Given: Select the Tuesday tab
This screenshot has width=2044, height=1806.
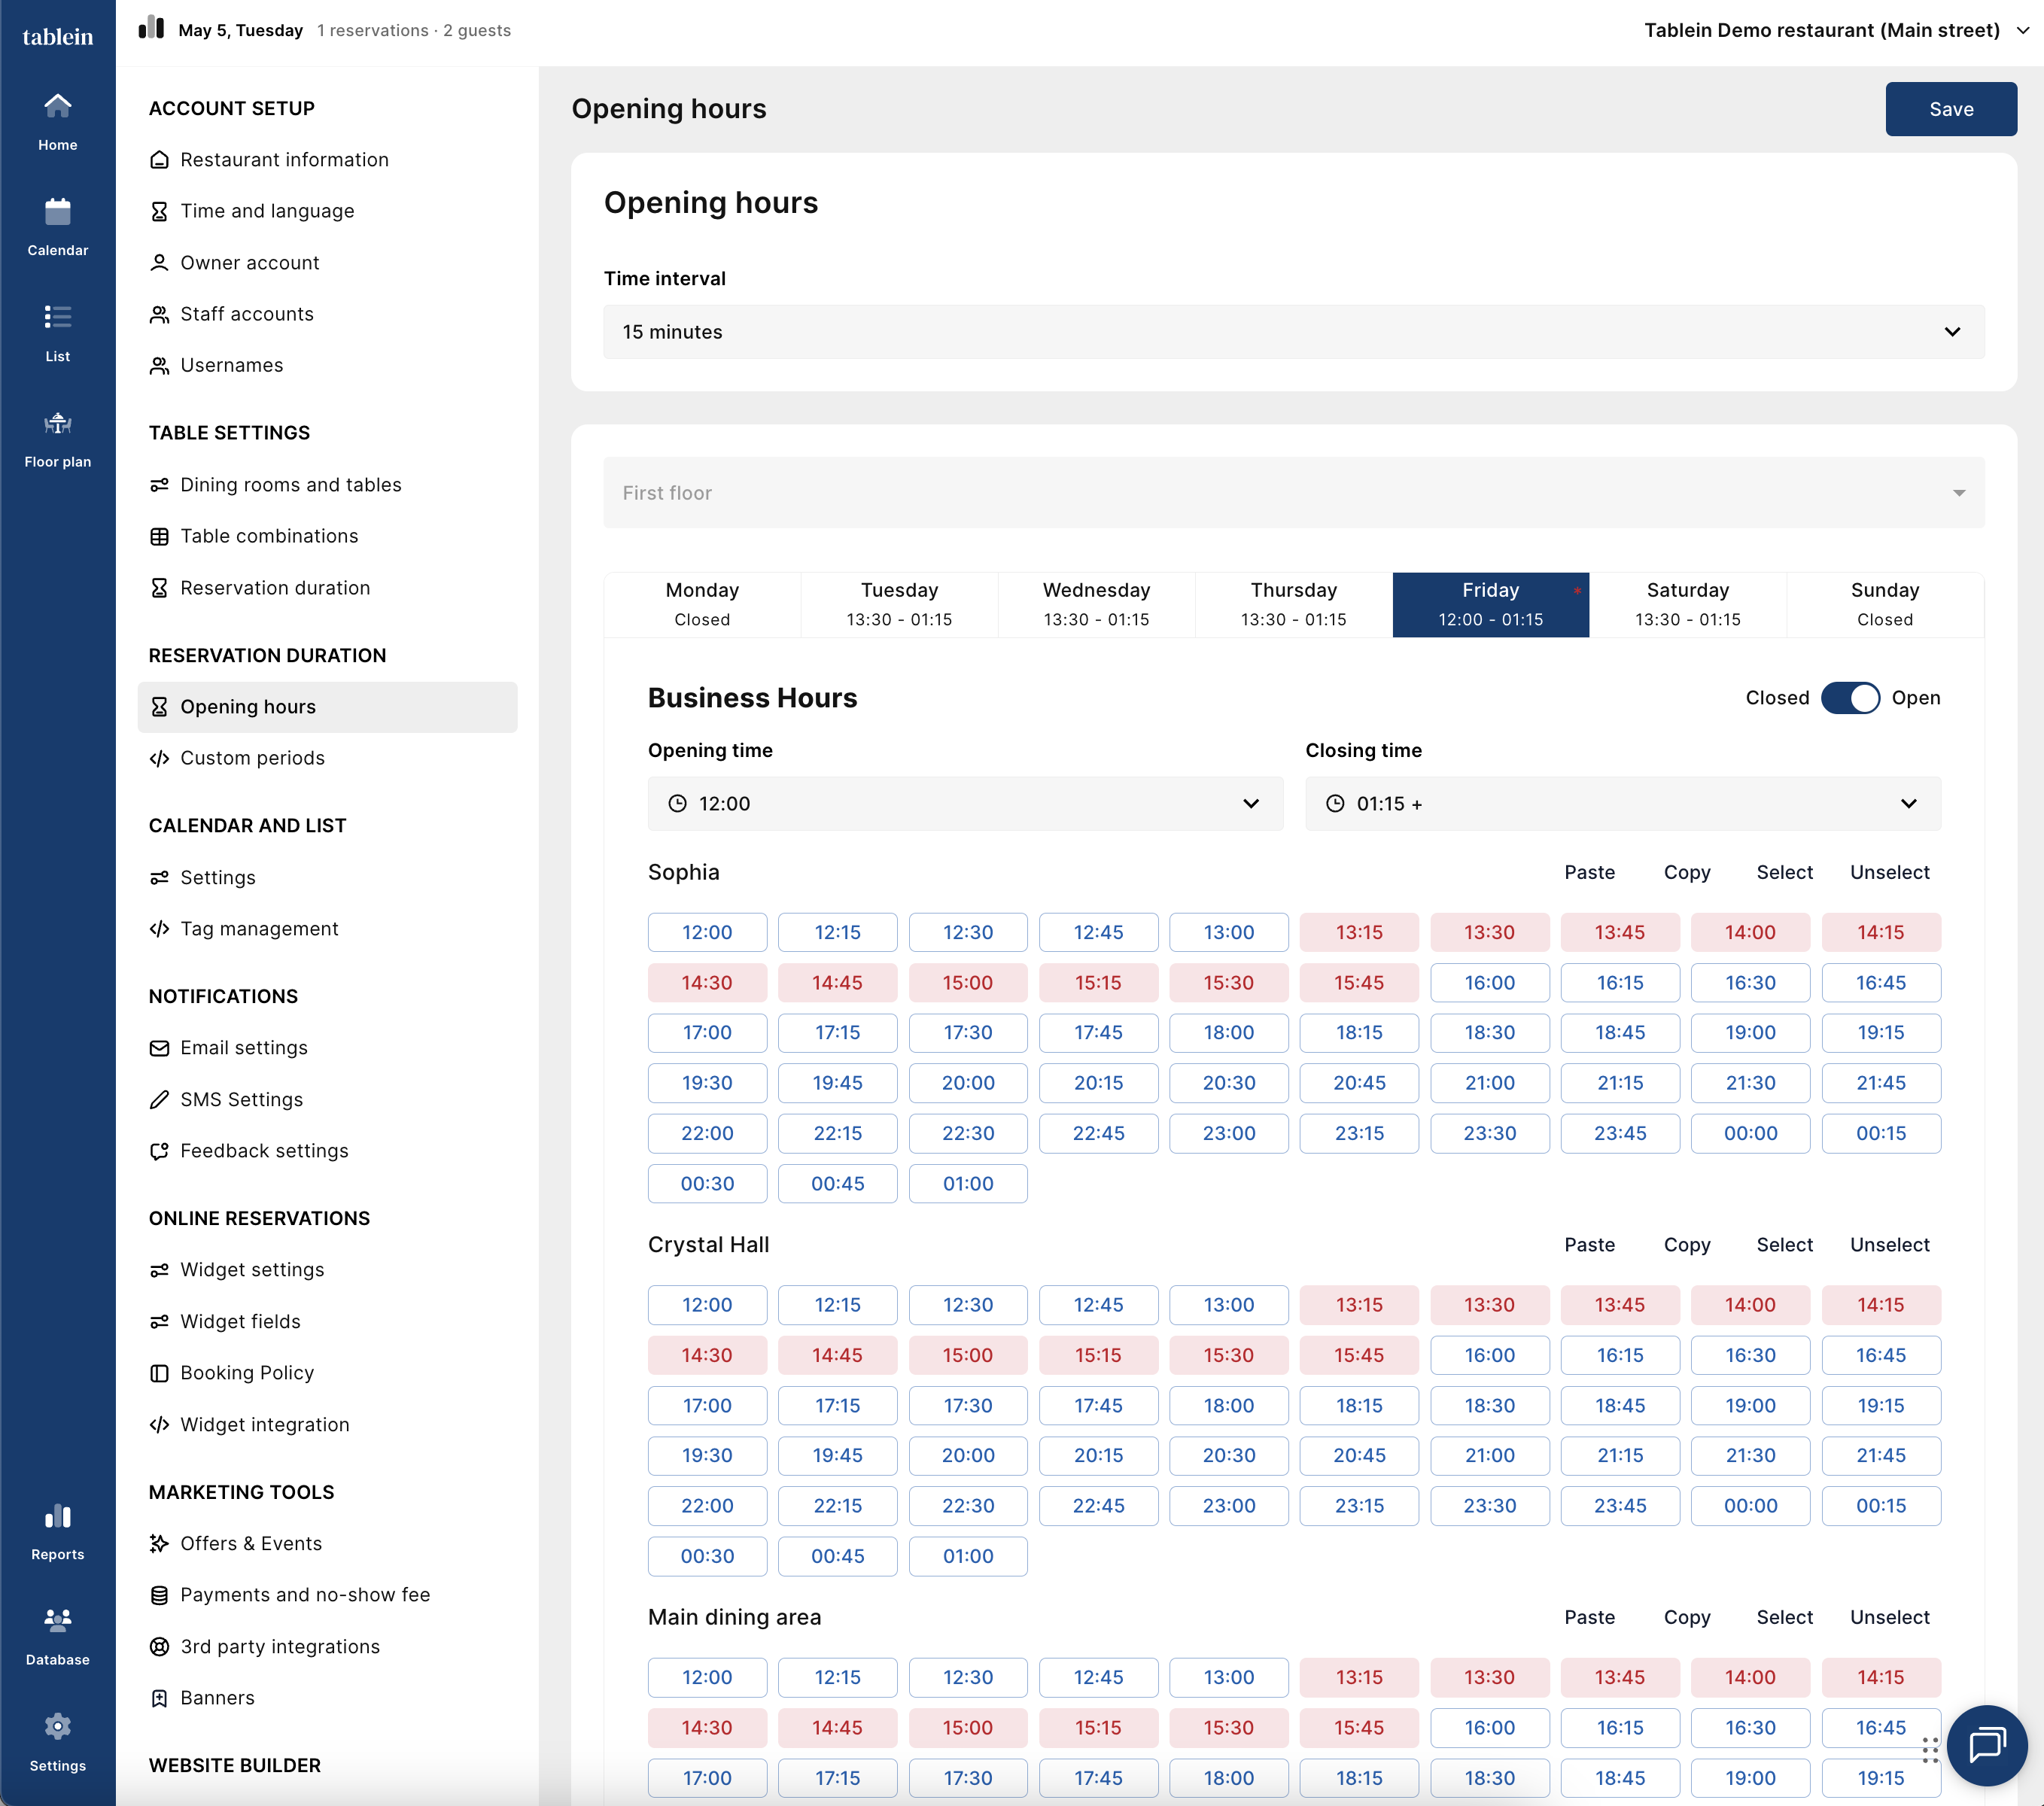Looking at the screenshot, I should point(899,604).
